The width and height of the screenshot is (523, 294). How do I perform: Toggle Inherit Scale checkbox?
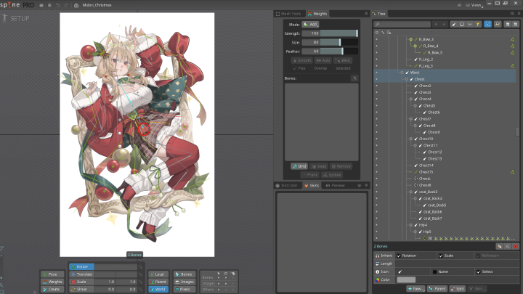(441, 256)
